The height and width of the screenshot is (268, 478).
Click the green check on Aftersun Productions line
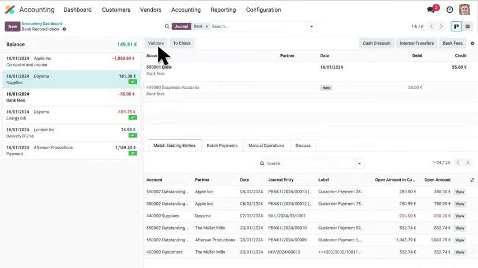pos(133,153)
